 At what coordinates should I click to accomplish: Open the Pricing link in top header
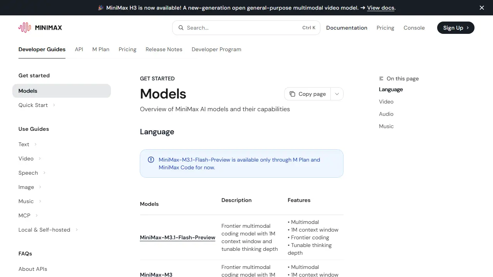pyautogui.click(x=386, y=28)
